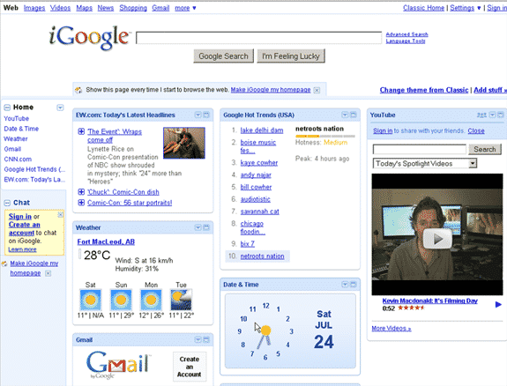The image size is (507, 386).
Task: Maximize the Gmail gadget
Action: pyautogui.click(x=206, y=340)
